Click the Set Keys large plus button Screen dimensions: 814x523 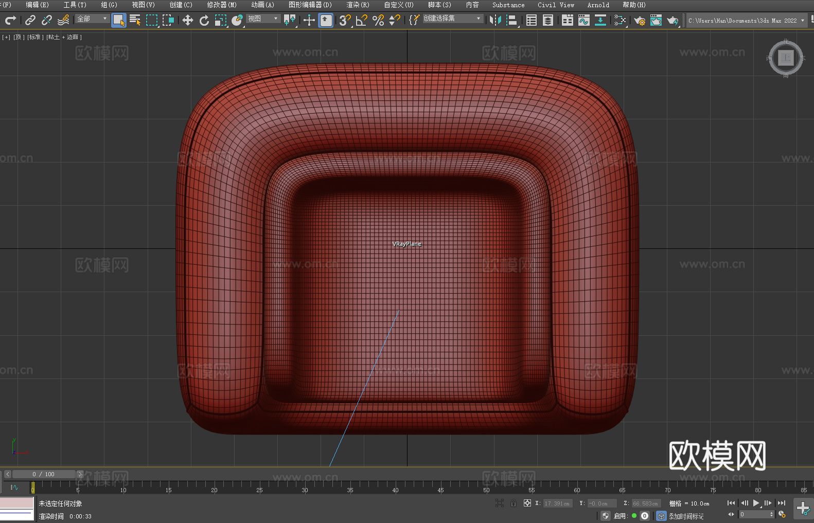point(803,509)
